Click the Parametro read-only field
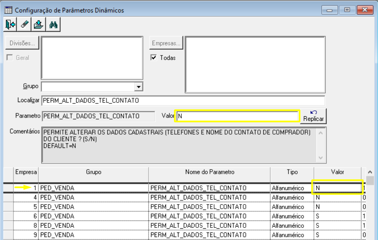378x240 pixels. click(99, 116)
